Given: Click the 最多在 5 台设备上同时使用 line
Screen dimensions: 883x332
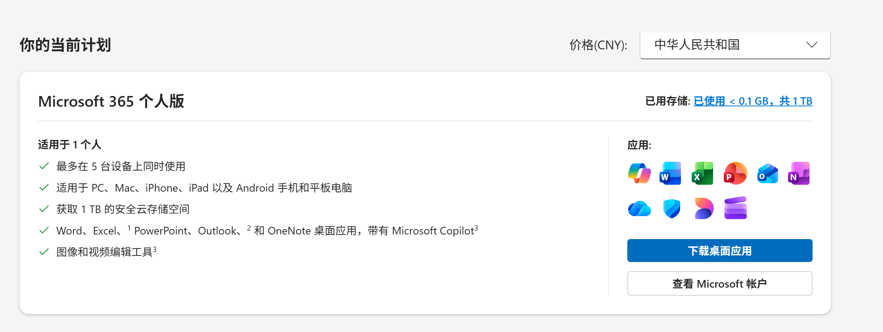Looking at the screenshot, I should coord(121,166).
